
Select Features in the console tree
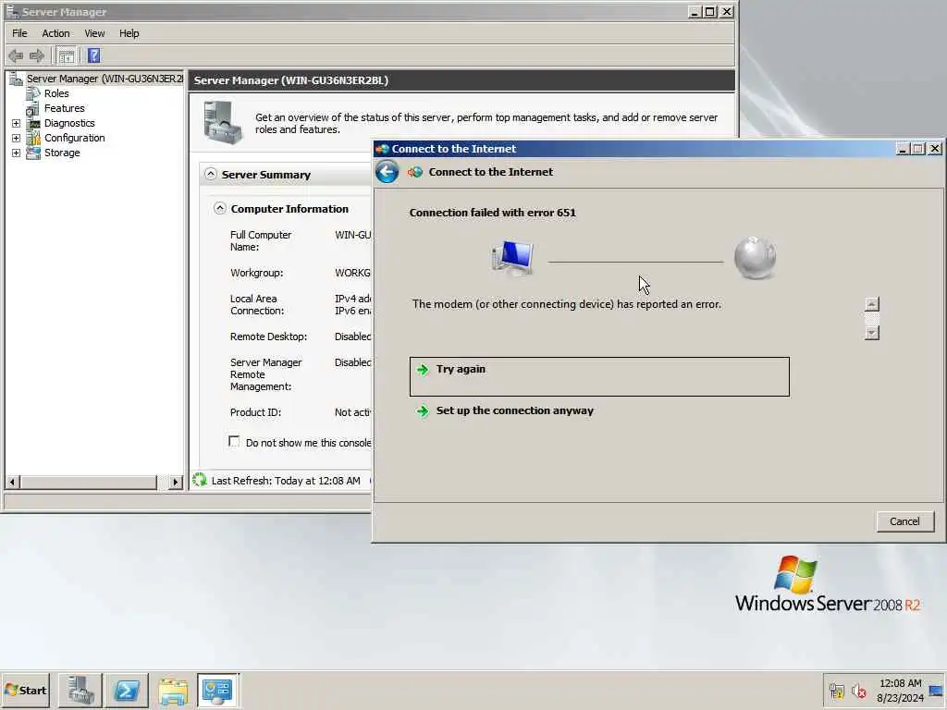64,109
